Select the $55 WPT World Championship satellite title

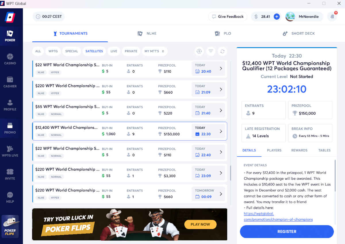click(68, 107)
